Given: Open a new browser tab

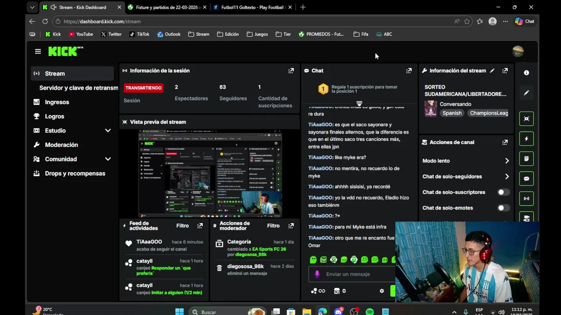Looking at the screenshot, I should [x=303, y=7].
